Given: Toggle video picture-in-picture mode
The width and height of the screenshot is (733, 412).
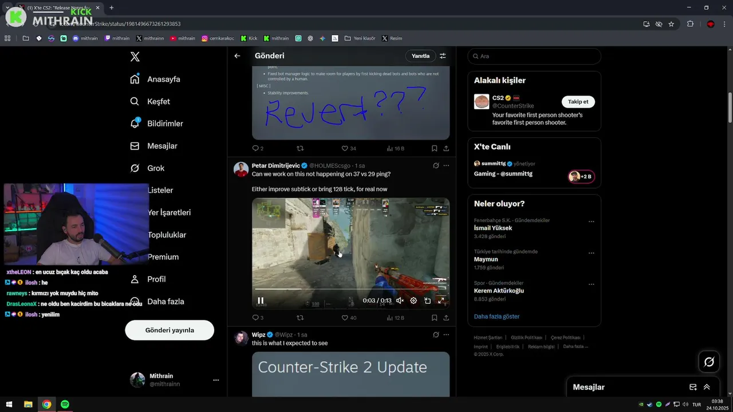Looking at the screenshot, I should [427, 300].
